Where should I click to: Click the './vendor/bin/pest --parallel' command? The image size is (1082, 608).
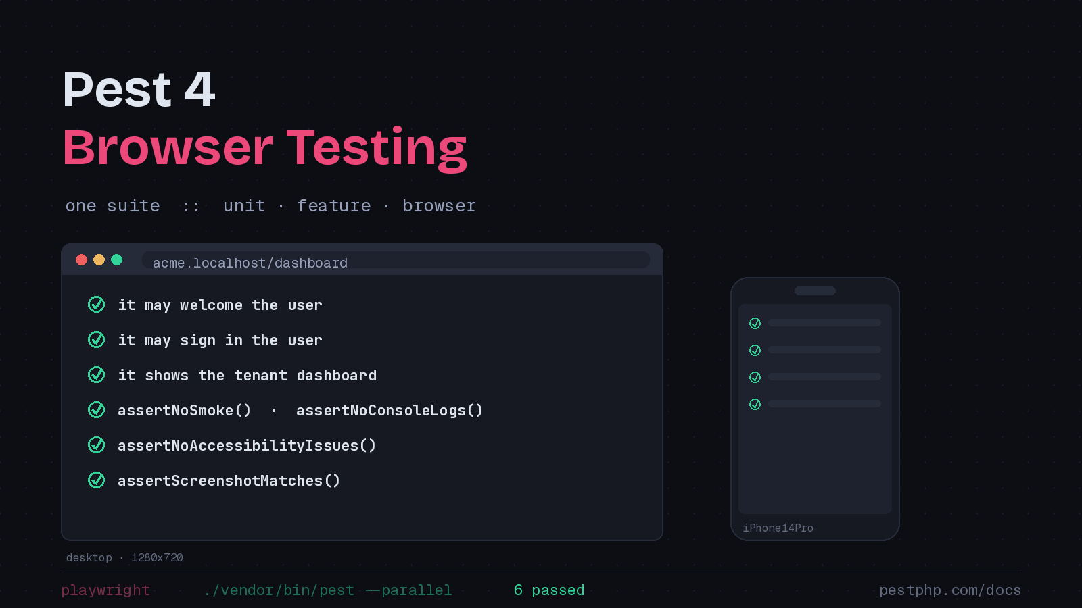(327, 590)
